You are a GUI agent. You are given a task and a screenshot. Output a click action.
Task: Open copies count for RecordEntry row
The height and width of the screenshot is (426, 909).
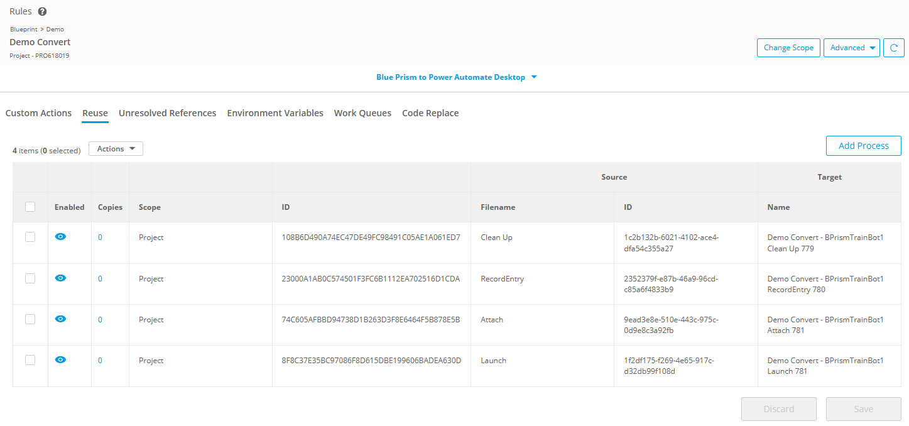[x=100, y=279]
